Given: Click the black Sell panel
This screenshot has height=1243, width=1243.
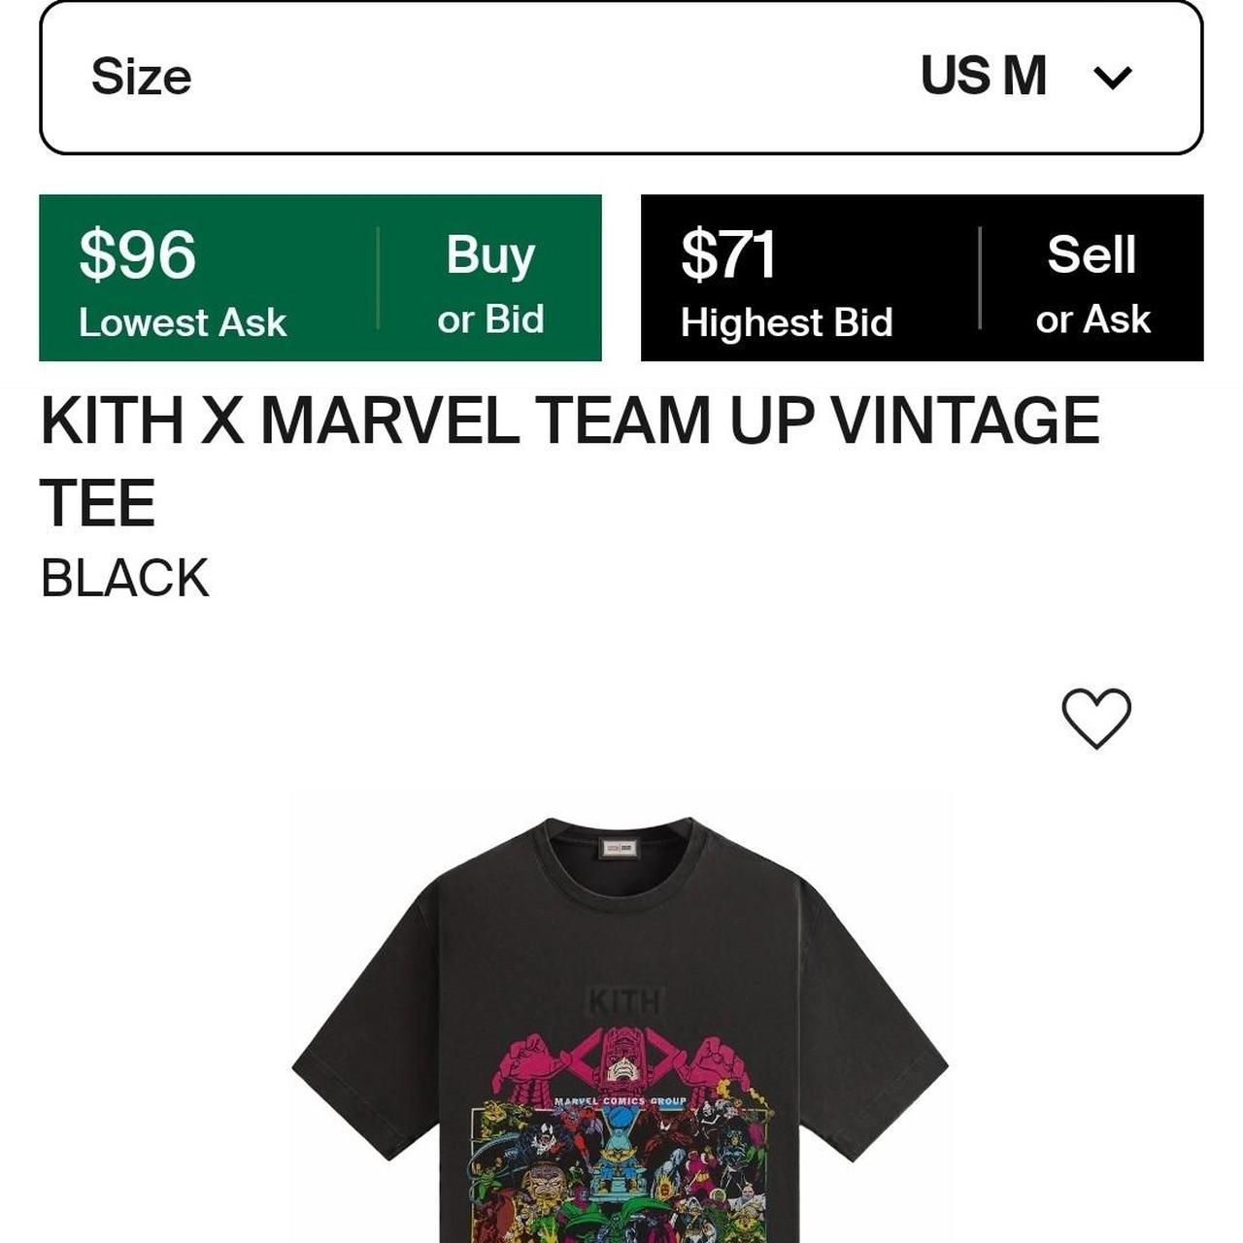Looking at the screenshot, I should coord(923,280).
